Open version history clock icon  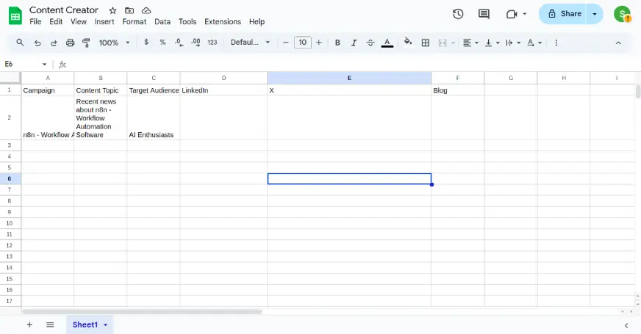(x=458, y=14)
